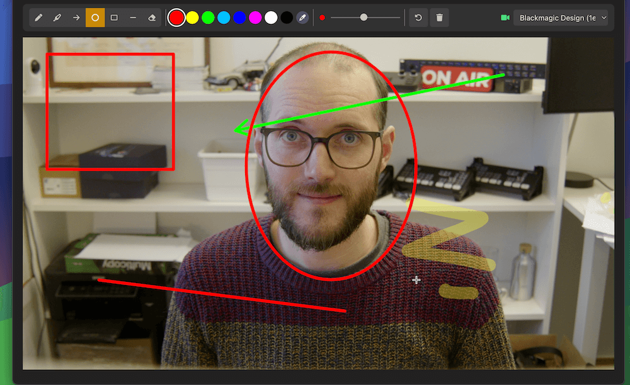This screenshot has height=385, width=630.
Task: Set stroke size using the thickness slider
Action: click(x=364, y=17)
